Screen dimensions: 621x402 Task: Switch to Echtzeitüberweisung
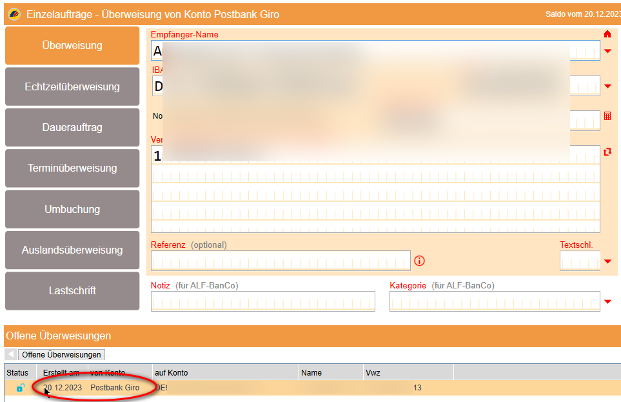pyautogui.click(x=72, y=86)
